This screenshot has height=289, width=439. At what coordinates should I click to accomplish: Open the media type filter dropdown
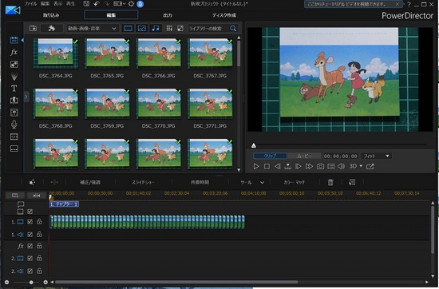(92, 28)
